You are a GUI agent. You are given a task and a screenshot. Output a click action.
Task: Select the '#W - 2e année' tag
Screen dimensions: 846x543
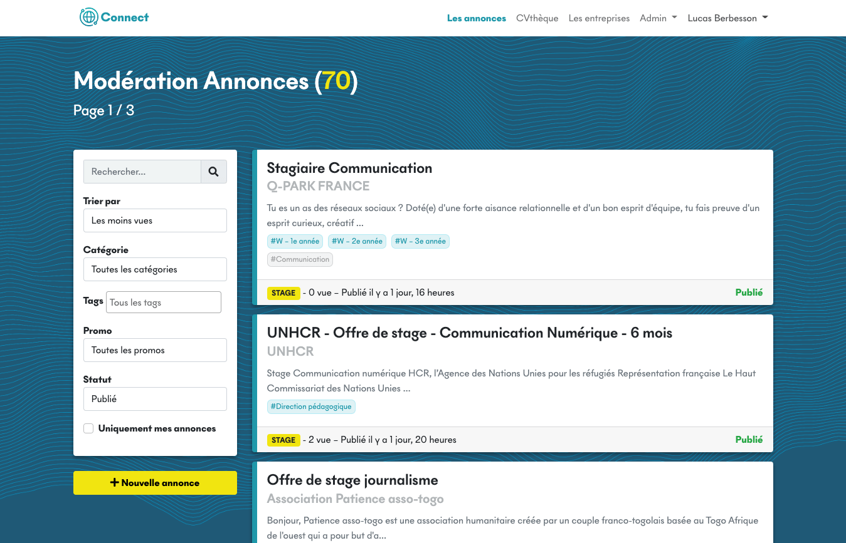coord(357,241)
